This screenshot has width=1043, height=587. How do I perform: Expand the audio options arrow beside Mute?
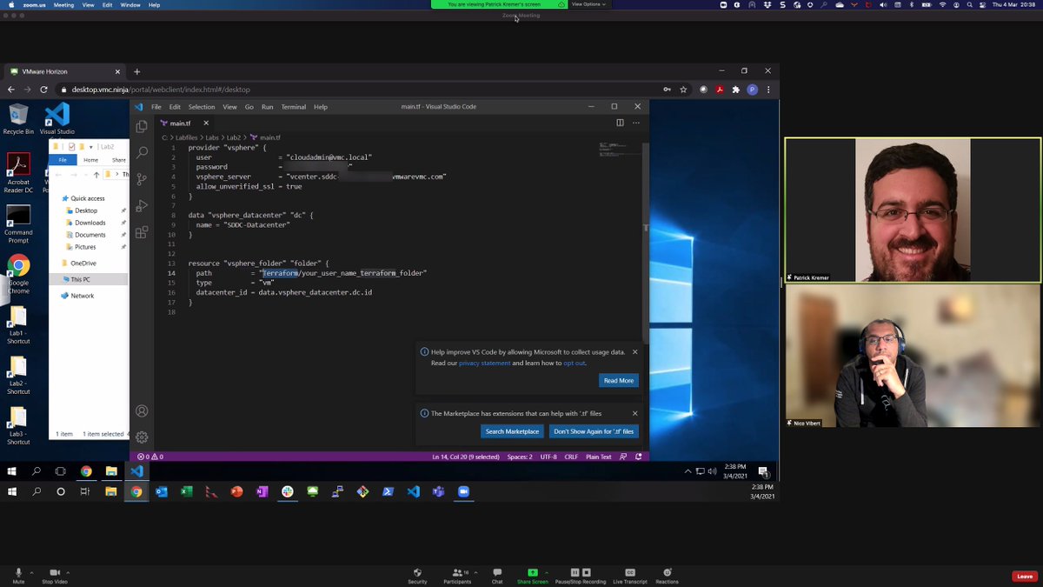coord(30,572)
